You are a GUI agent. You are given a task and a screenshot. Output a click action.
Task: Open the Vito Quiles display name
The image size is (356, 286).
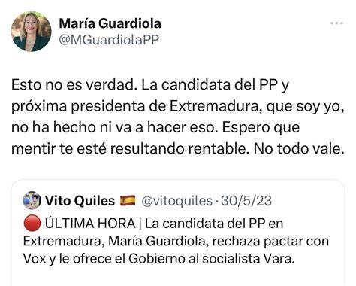coord(80,201)
